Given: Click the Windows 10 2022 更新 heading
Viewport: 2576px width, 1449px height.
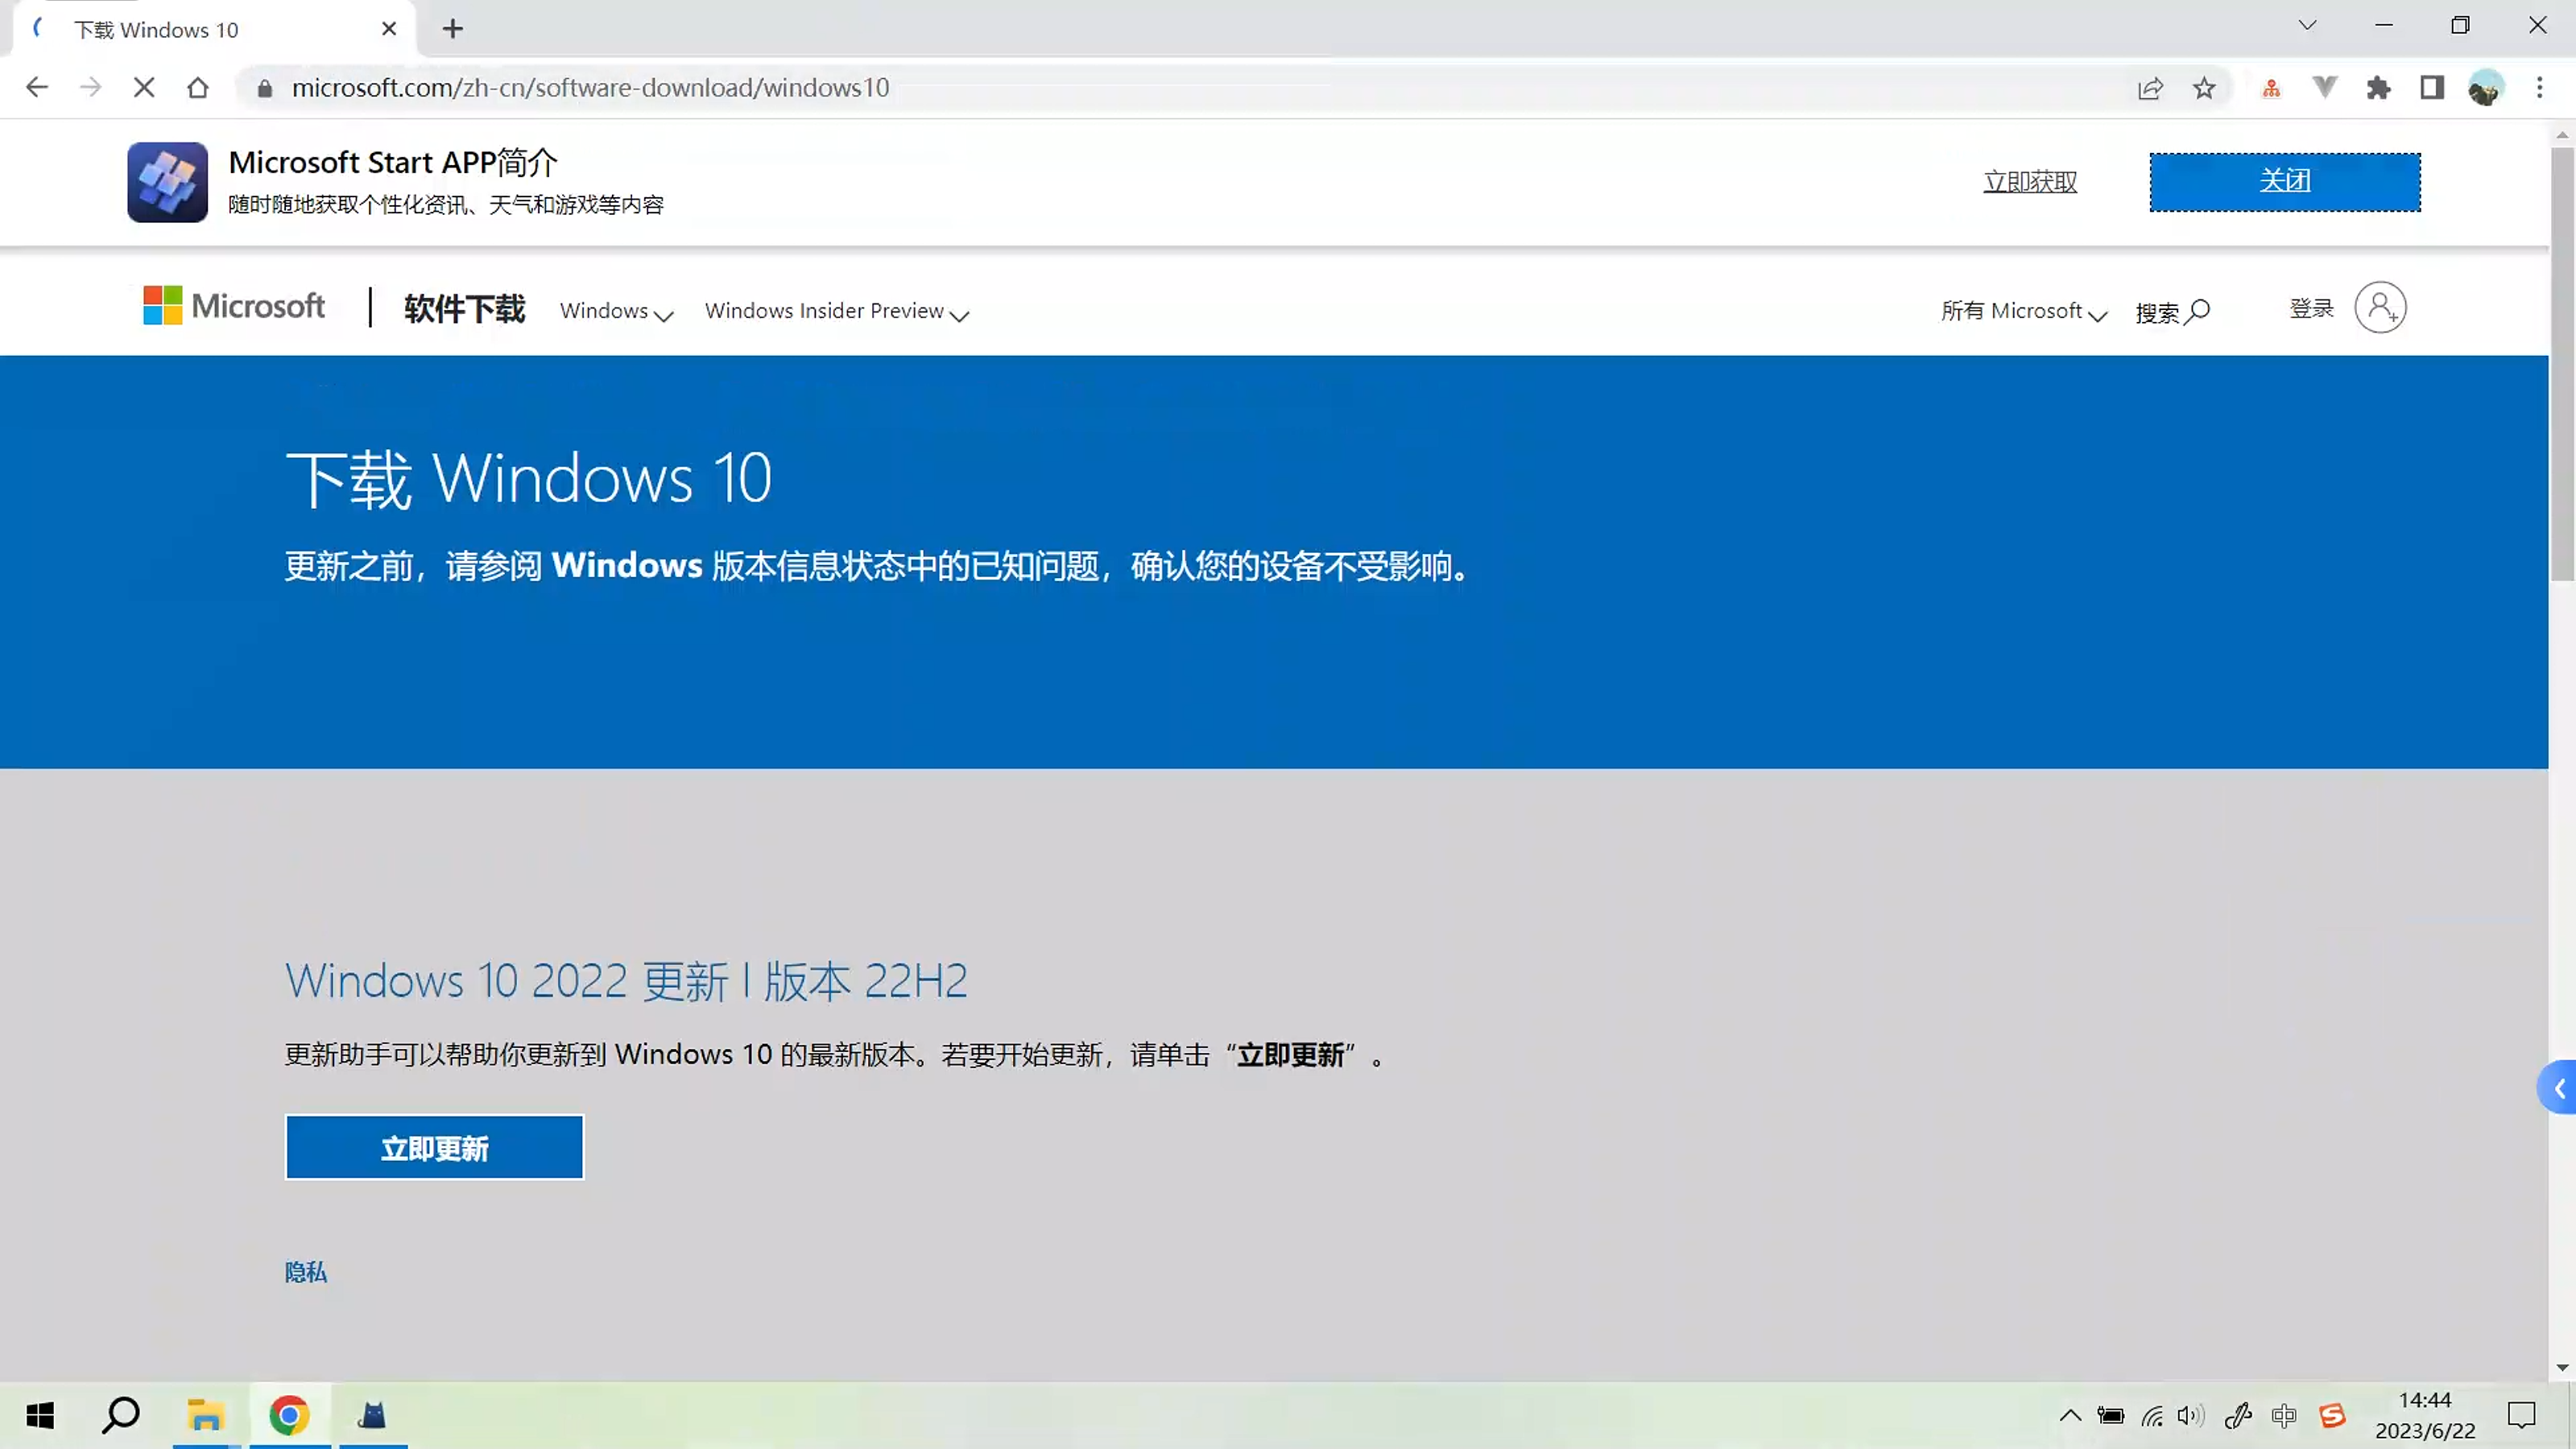Looking at the screenshot, I should pyautogui.click(x=626, y=981).
